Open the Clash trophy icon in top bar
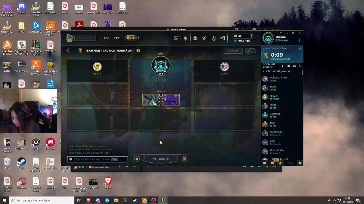This screenshot has height=204, width=364. 176,38
